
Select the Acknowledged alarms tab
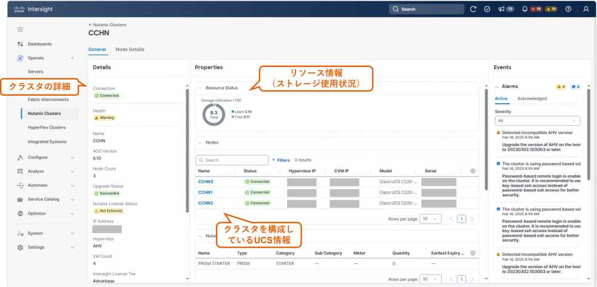[x=532, y=99]
